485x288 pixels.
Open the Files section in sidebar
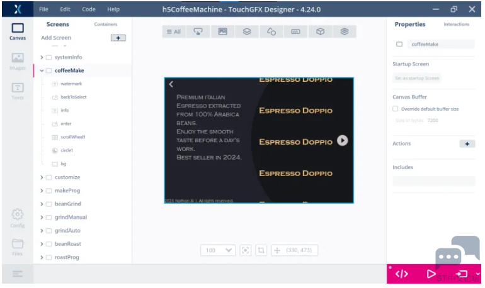(x=18, y=247)
